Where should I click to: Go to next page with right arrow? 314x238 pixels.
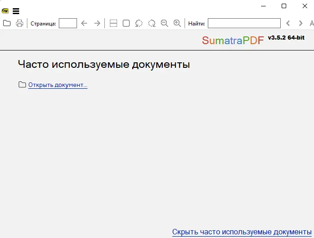(x=97, y=23)
